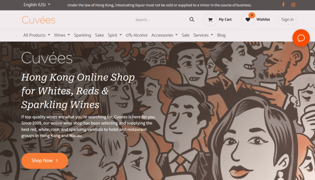Screen dimensions: 315x180
Task: Click the Sign in button
Action: (287, 20)
